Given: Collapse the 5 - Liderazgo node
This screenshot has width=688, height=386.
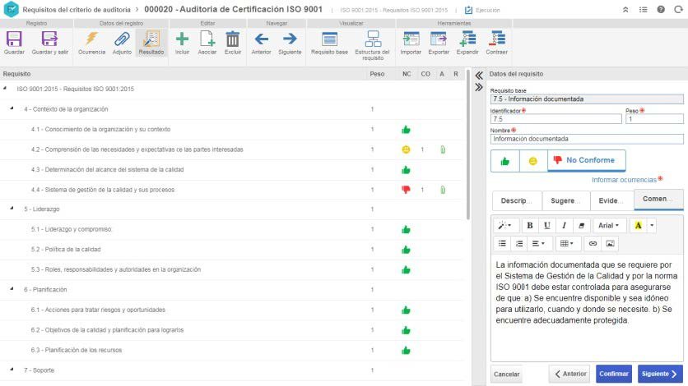Looking at the screenshot, I should (x=12, y=209).
